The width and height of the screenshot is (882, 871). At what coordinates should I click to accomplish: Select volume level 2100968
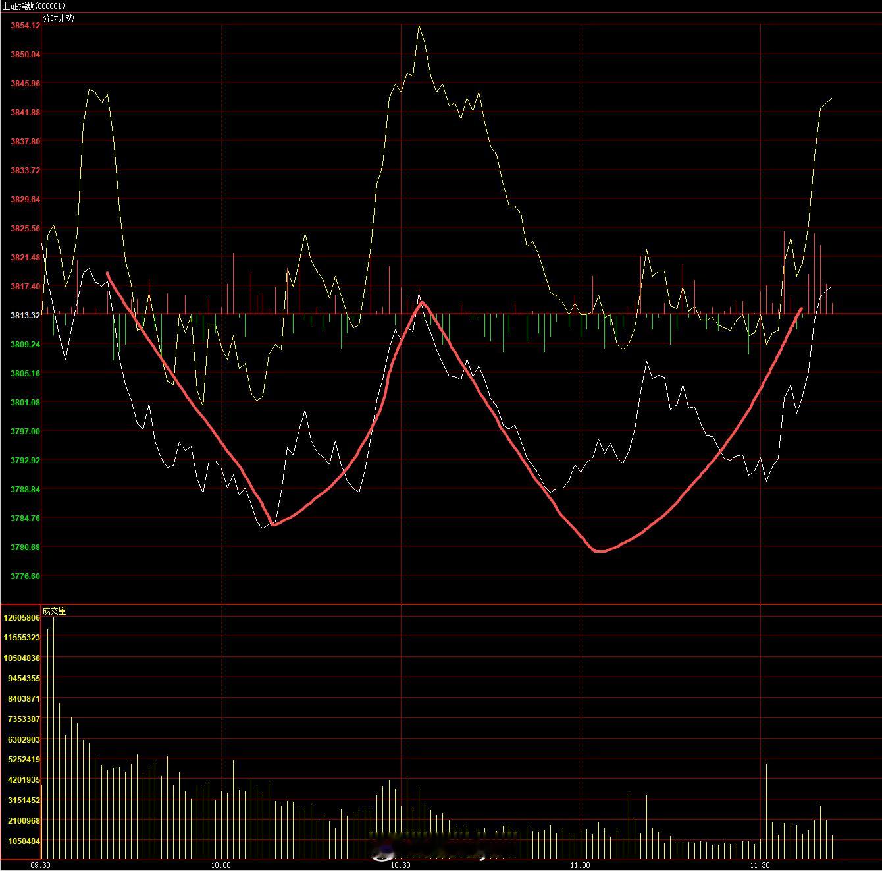click(24, 820)
